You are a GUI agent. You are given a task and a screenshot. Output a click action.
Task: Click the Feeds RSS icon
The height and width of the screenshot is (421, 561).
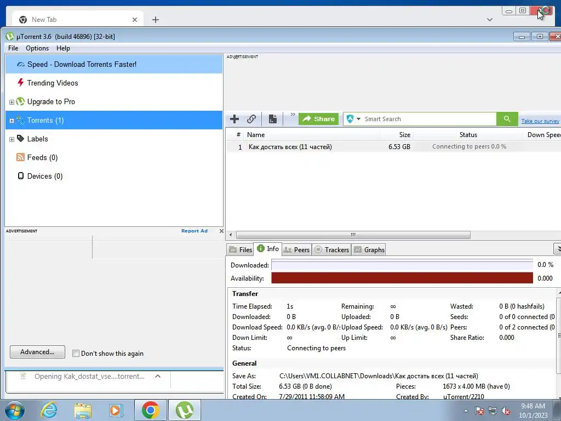click(x=20, y=157)
